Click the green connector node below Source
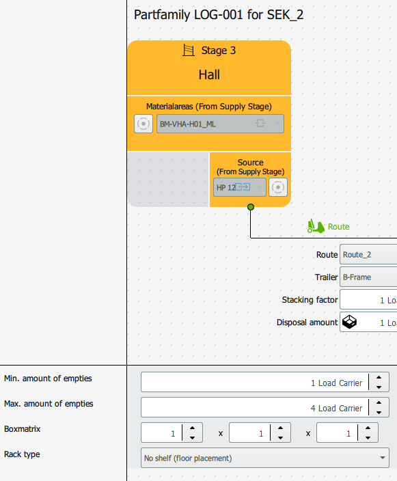The height and width of the screenshot is (481, 397). 251,207
